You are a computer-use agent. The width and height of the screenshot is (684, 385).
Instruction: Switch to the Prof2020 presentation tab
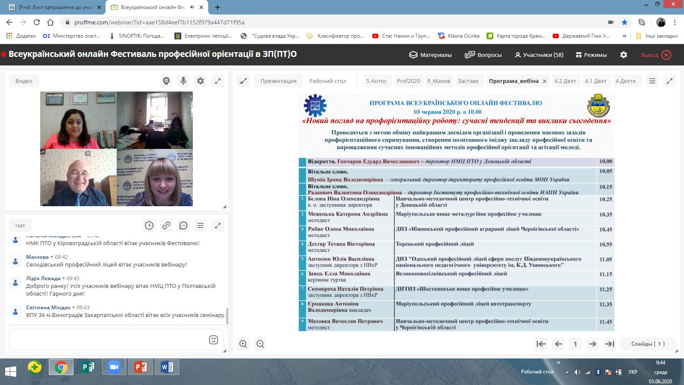point(408,81)
